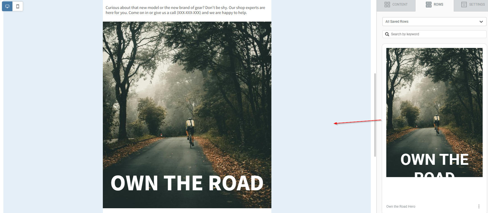488x213 pixels.
Task: Click the grid icon on Content tab
Action: tap(387, 4)
